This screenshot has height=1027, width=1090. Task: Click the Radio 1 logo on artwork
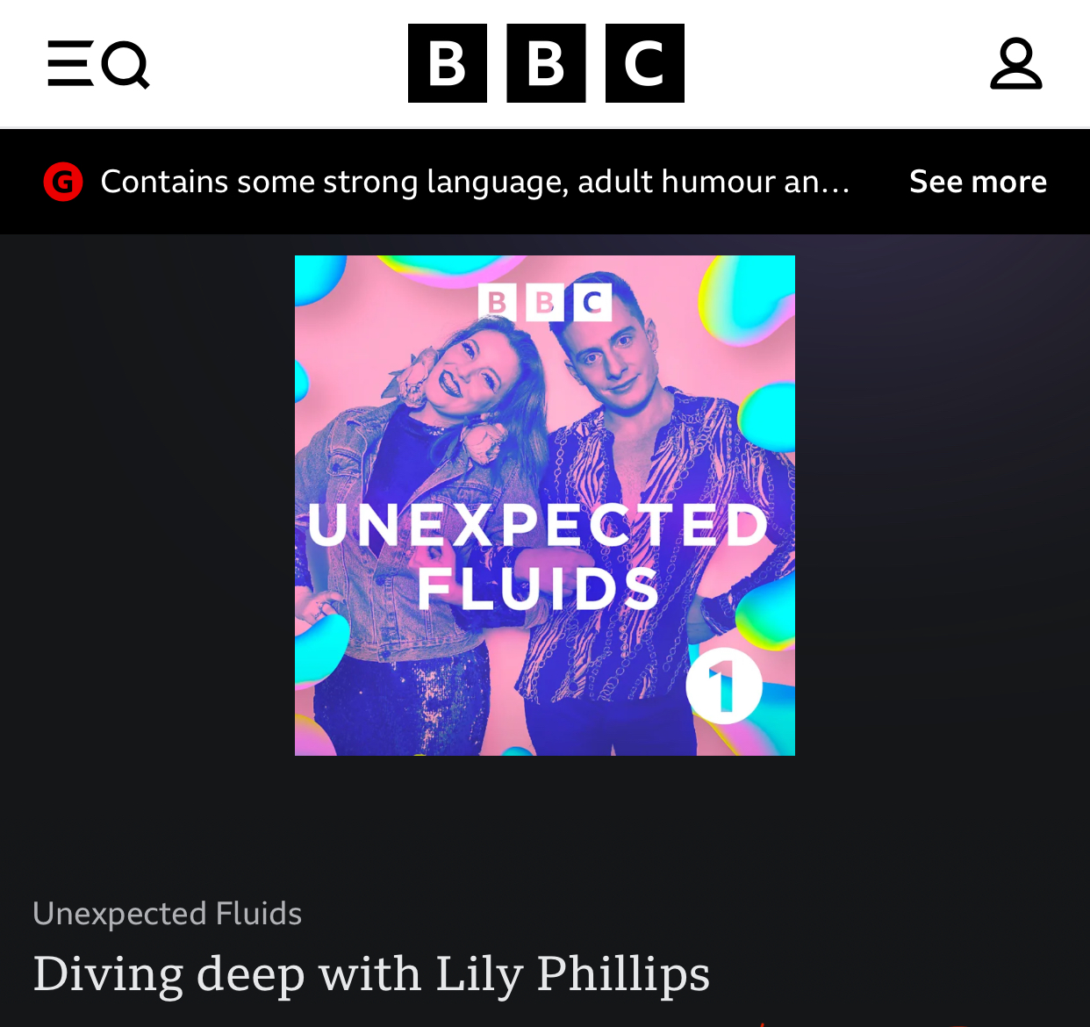[x=724, y=686]
